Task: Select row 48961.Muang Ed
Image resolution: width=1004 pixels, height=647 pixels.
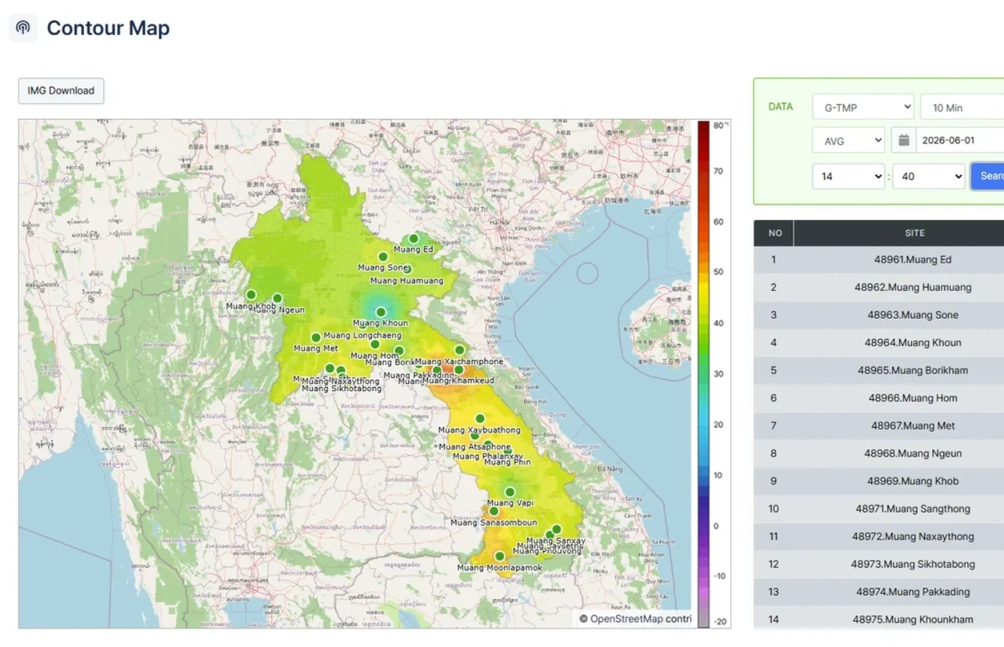Action: point(879,260)
